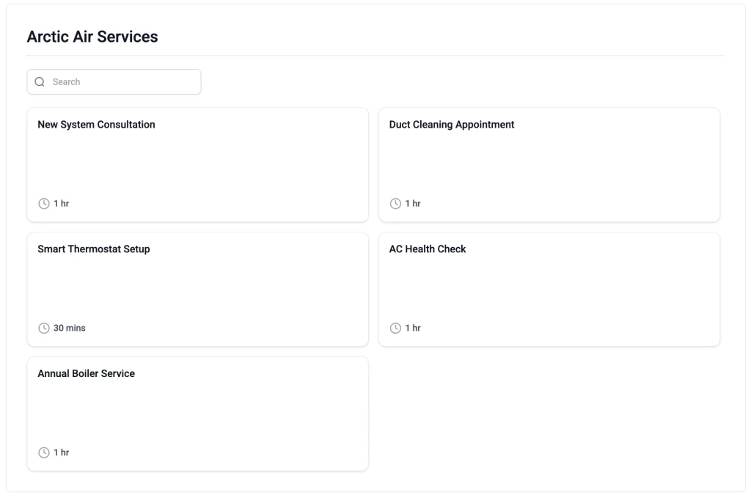This screenshot has height=498, width=751.
Task: Click the Arctic Air Services heading
Action: pyautogui.click(x=92, y=37)
